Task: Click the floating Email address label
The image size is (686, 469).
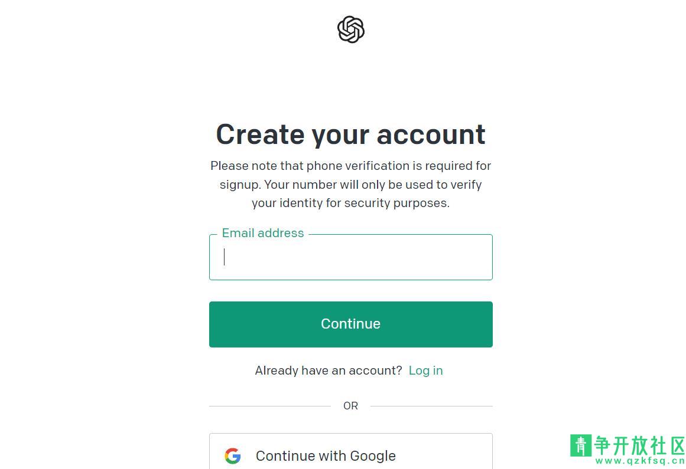Action: point(263,233)
